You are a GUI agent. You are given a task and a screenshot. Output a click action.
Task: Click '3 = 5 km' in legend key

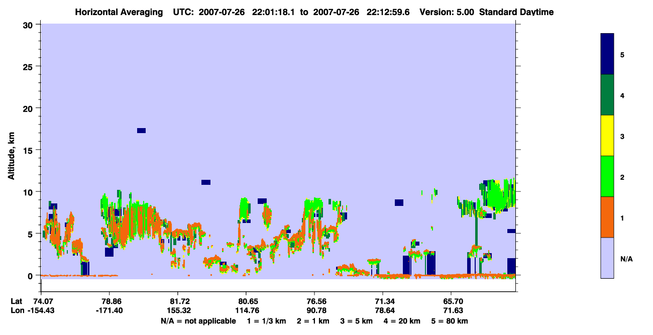357,321
